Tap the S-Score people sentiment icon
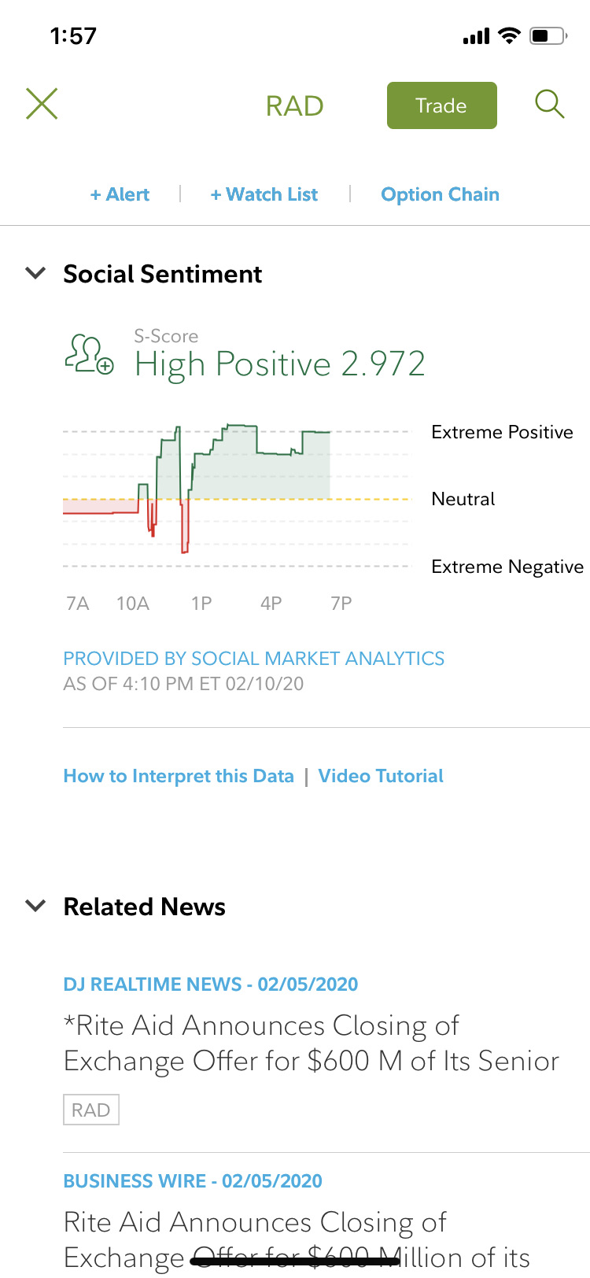 [x=89, y=354]
